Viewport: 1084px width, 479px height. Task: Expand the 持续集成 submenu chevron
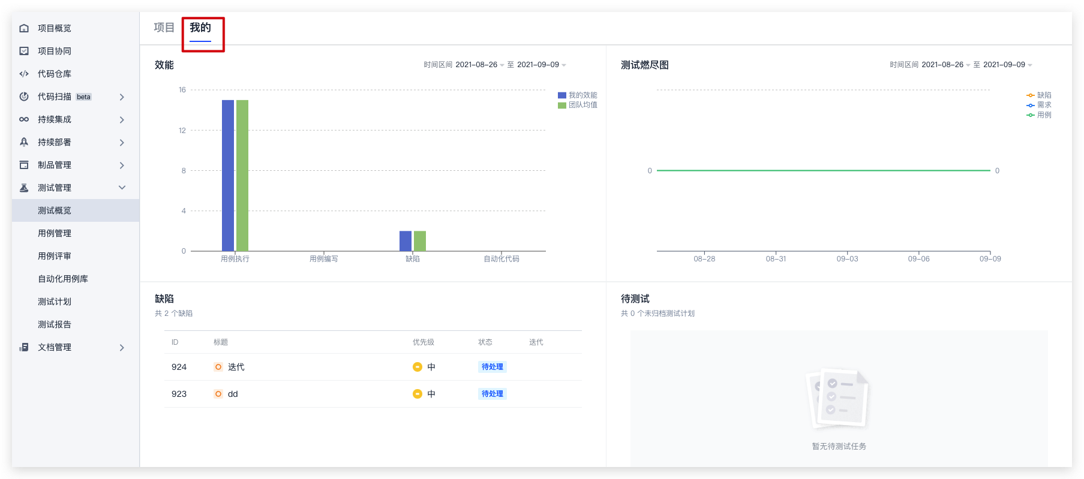[122, 119]
